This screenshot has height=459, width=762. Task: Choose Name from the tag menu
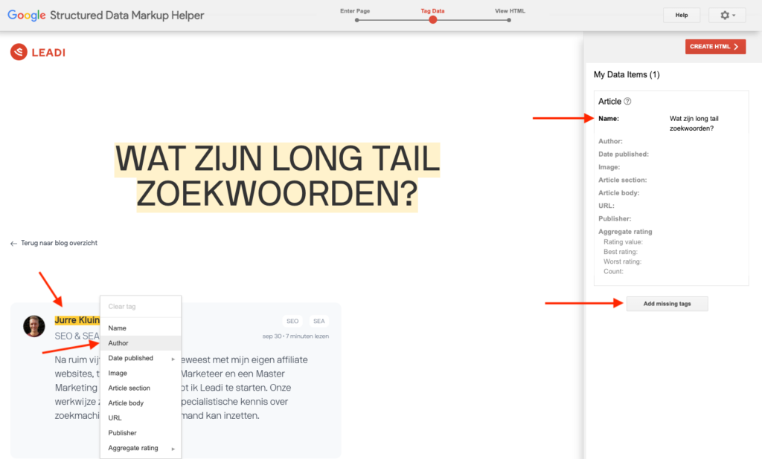[x=141, y=328]
